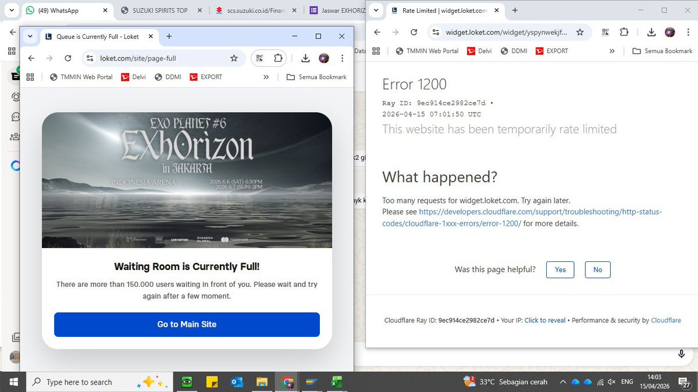698x392 pixels.
Task: Switch to the scs.suzuki.co.id tab
Action: tap(257, 10)
